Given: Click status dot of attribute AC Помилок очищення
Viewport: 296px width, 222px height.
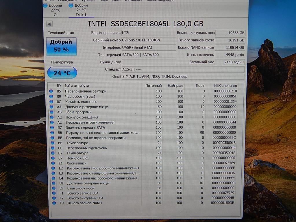Looking at the screenshot, I should tap(52, 117).
